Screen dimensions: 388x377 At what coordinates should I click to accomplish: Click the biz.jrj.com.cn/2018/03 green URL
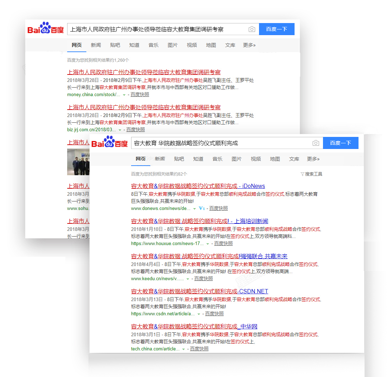pos(91,130)
